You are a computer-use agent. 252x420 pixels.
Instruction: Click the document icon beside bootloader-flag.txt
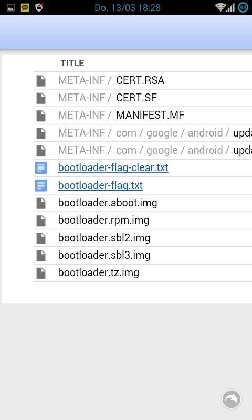point(41,185)
